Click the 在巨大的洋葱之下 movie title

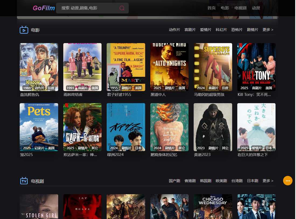pos(253,155)
